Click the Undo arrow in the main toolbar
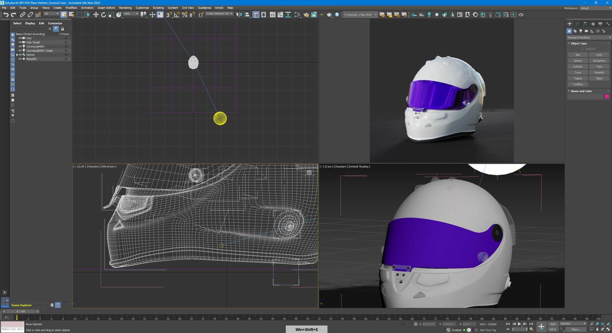612x333 pixels. (6, 15)
